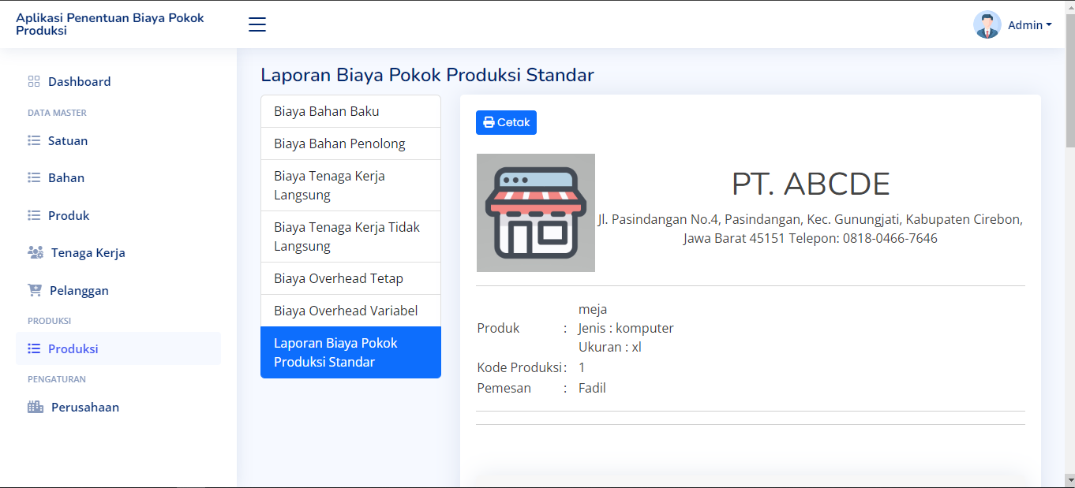Click the Bahan list icon
Viewport: 1075px width, 488px height.
(x=32, y=177)
